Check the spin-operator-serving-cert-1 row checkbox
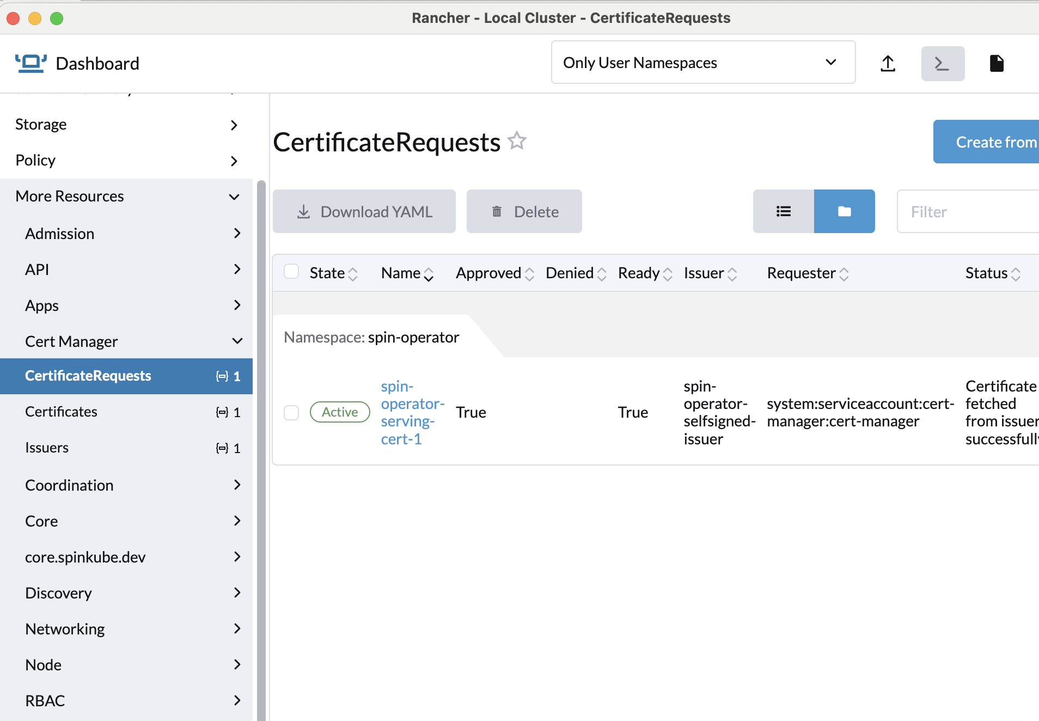This screenshot has height=721, width=1039. pos(291,413)
